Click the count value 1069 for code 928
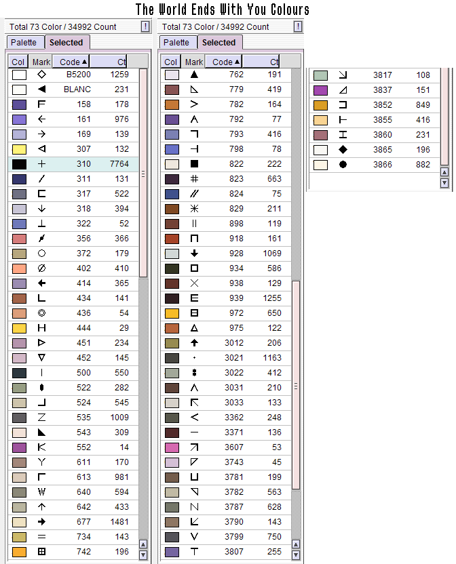 click(272, 254)
